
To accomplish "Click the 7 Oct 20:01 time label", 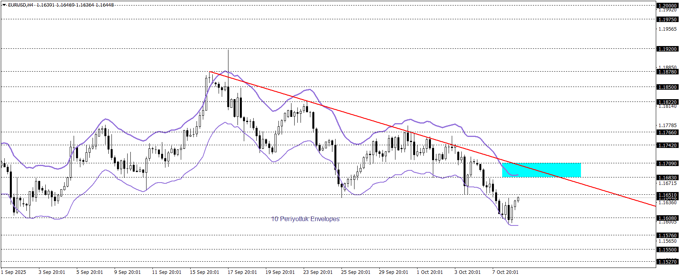I will point(505,272).
